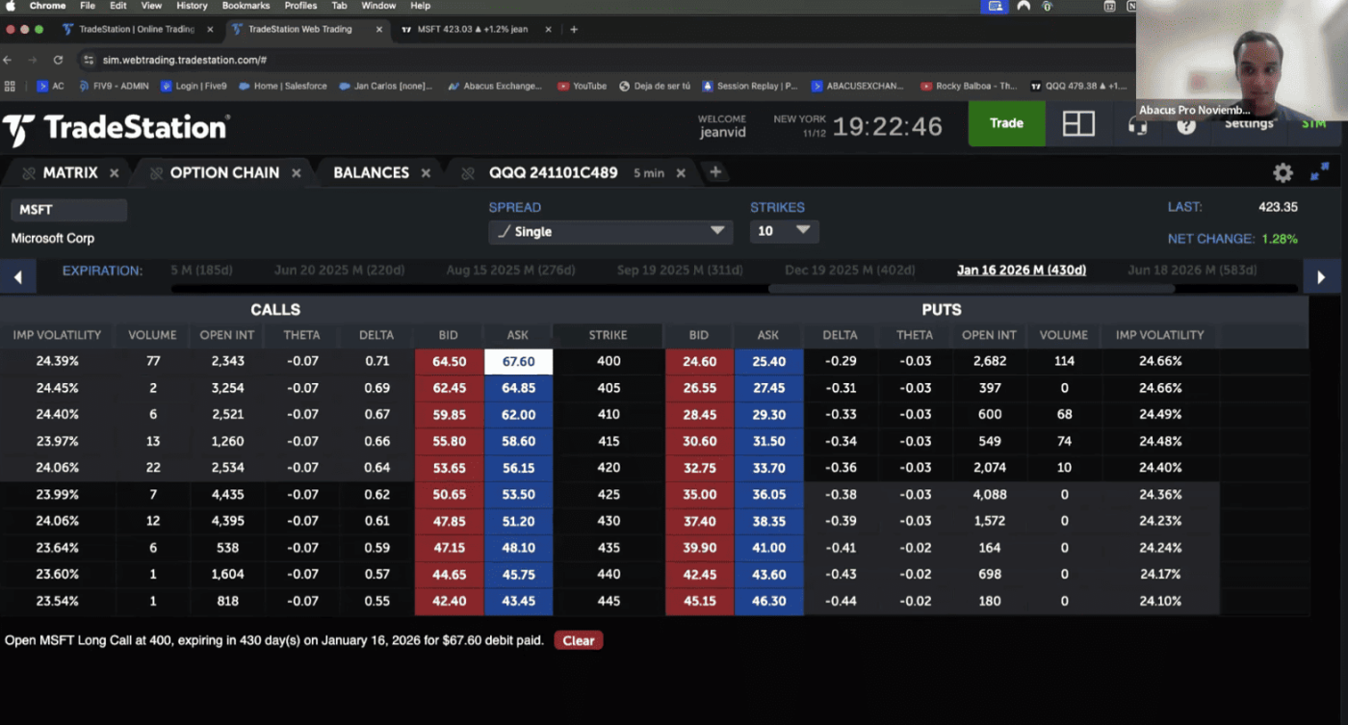
Task: Open the gear settings in the panel
Action: click(x=1283, y=172)
